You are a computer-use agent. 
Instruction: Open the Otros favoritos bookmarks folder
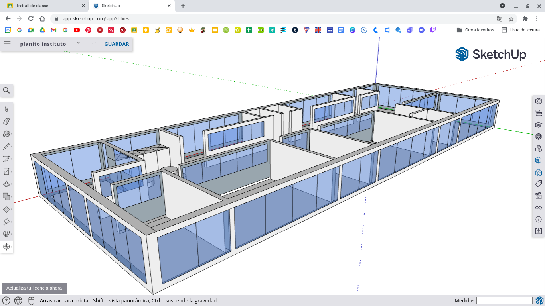tap(475, 30)
